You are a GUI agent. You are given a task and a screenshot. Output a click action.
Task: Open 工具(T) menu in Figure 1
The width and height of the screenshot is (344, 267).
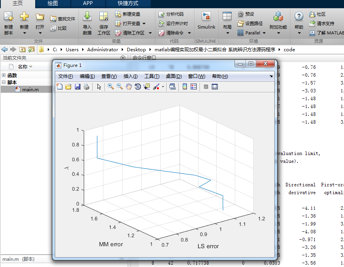coord(152,76)
